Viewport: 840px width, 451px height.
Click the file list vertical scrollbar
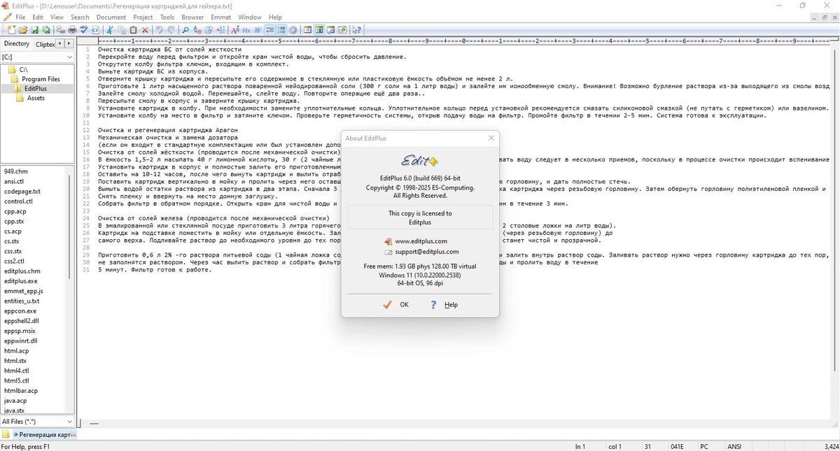[70, 289]
